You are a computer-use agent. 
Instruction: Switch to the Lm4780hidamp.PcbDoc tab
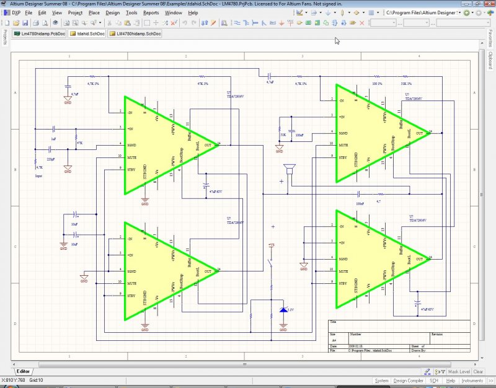(40, 33)
